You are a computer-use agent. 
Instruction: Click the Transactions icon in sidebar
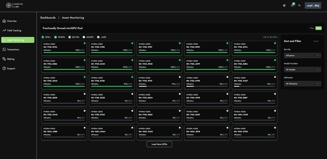coord(4,50)
